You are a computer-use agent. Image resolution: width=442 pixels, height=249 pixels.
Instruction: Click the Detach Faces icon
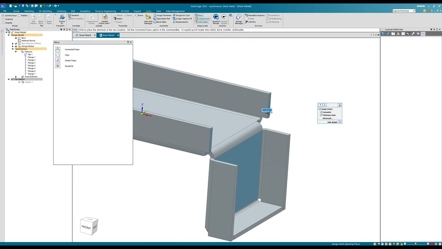(58, 61)
